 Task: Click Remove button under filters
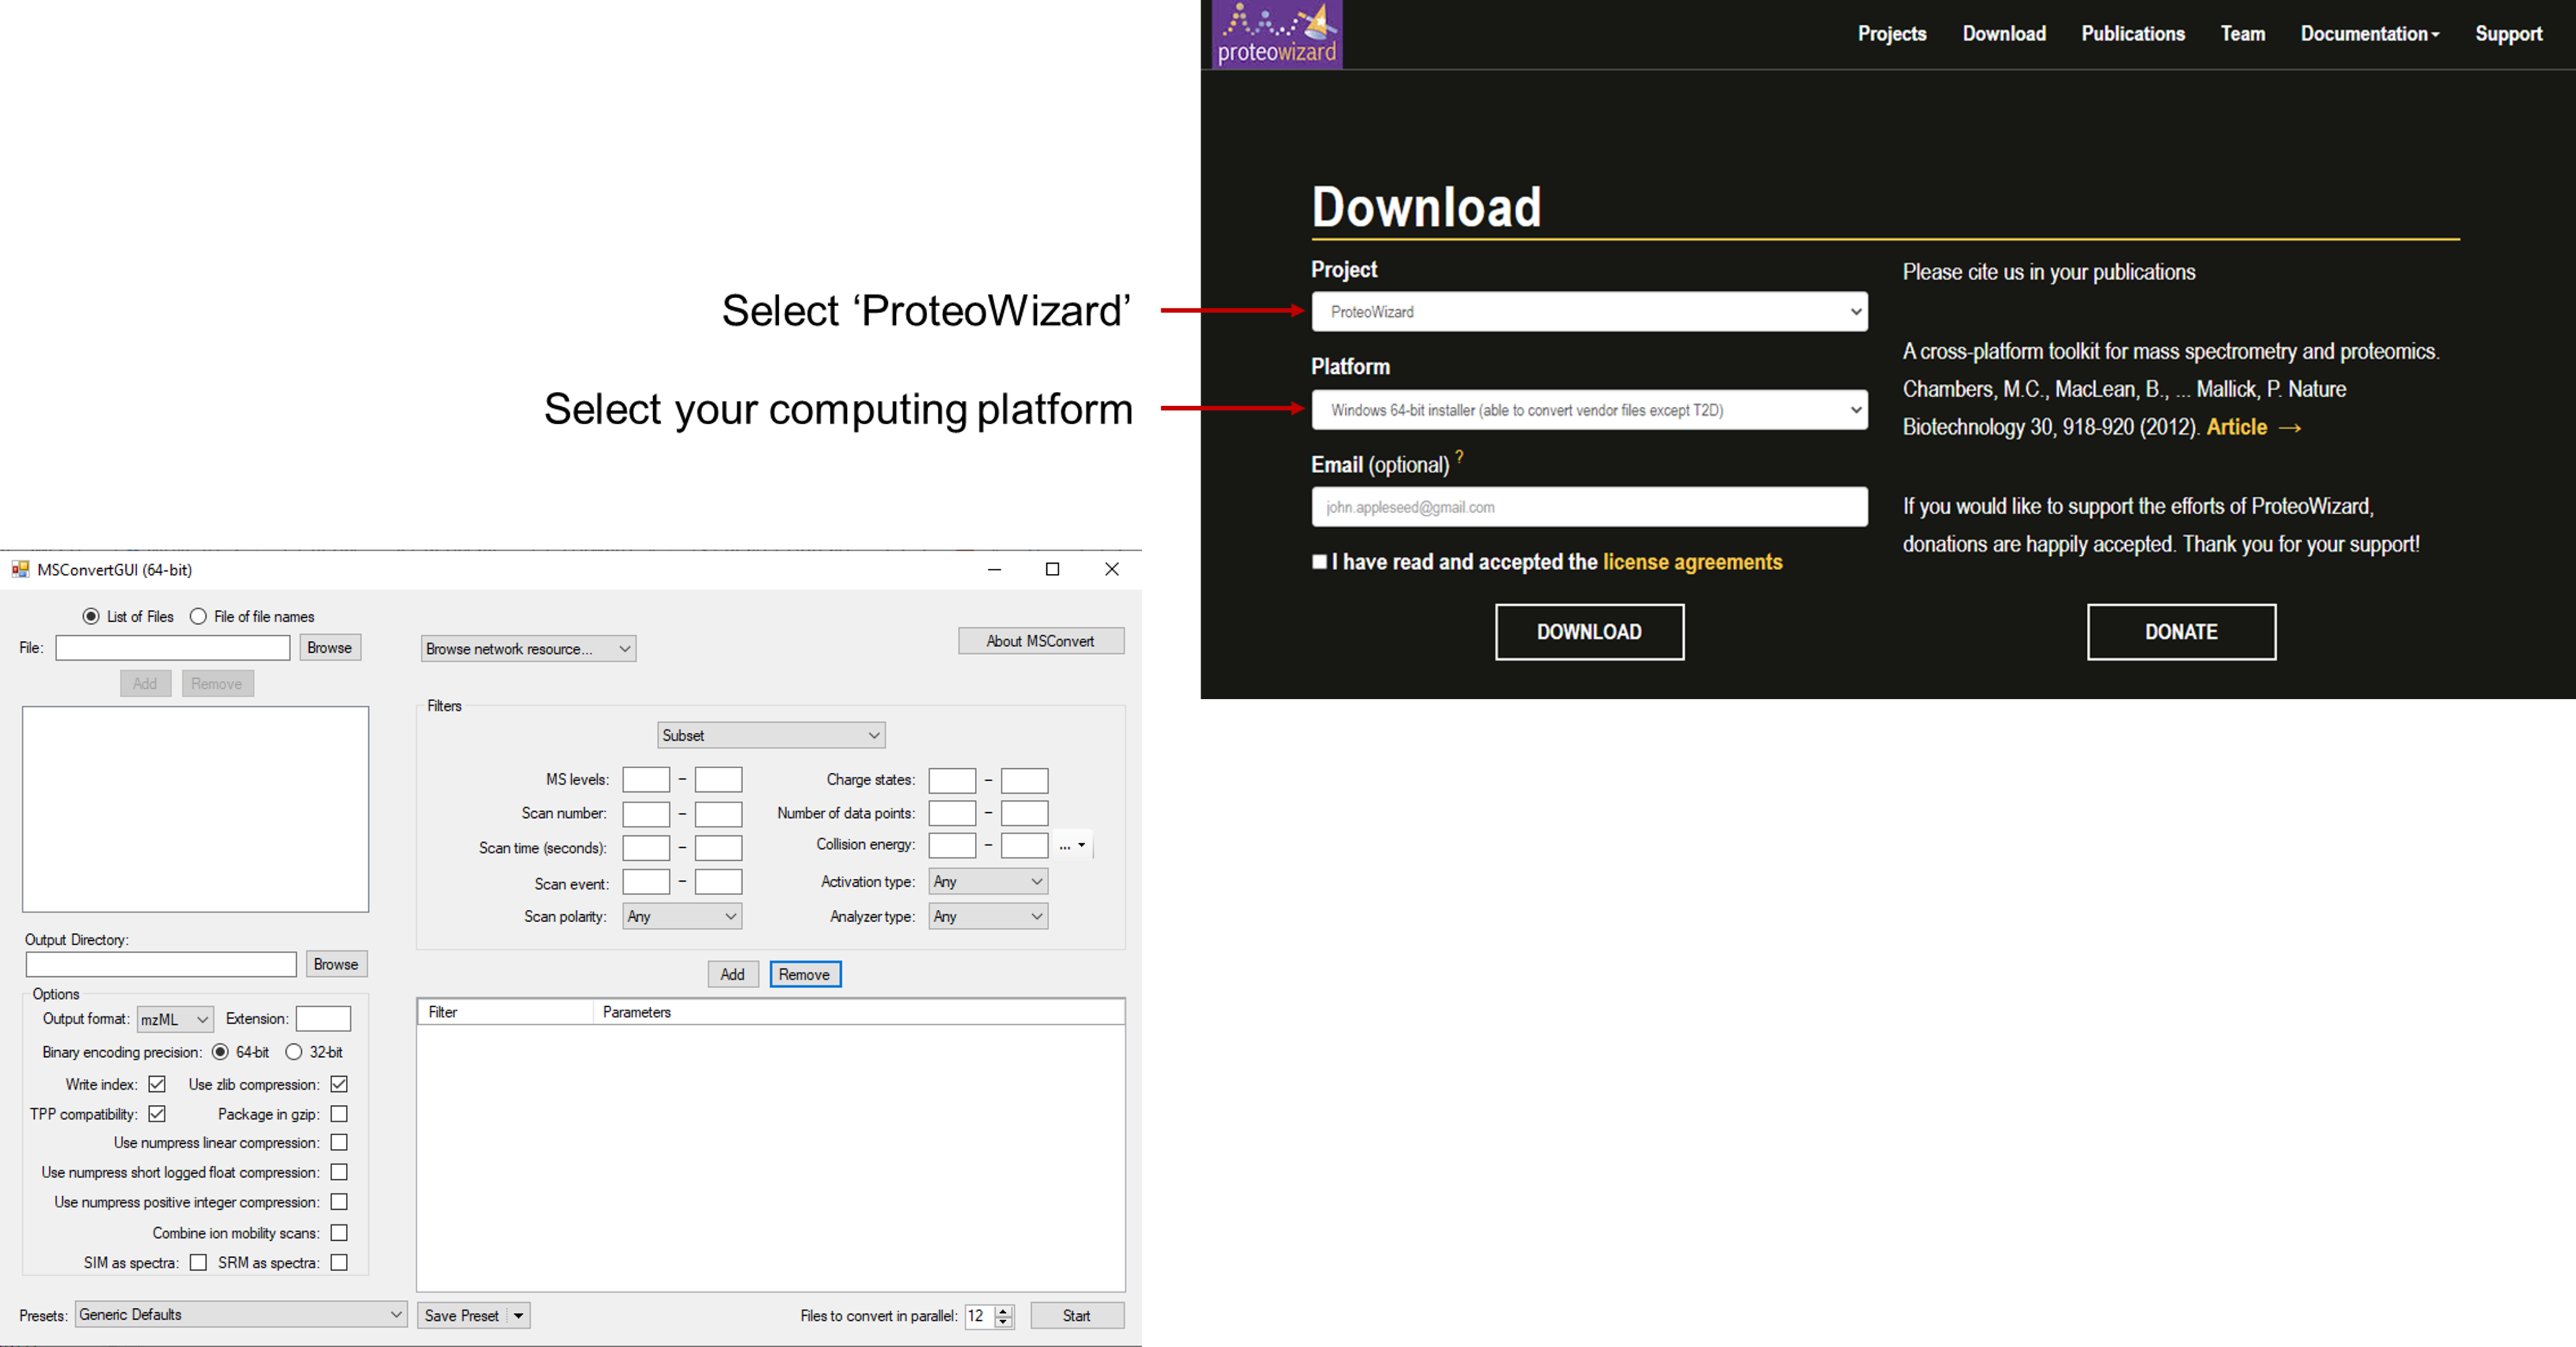[x=805, y=974]
